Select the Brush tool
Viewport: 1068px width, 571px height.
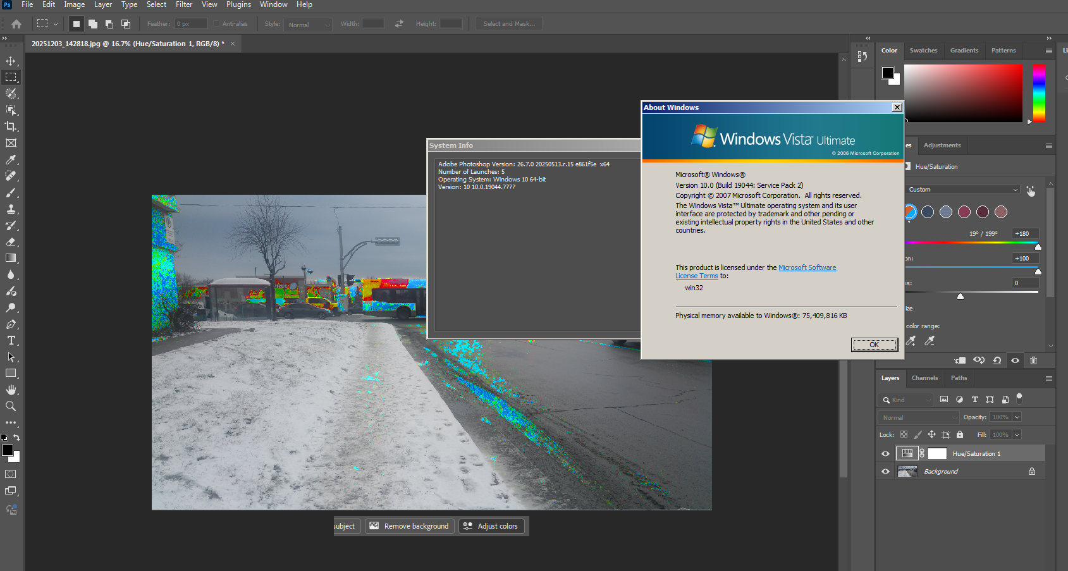(11, 193)
